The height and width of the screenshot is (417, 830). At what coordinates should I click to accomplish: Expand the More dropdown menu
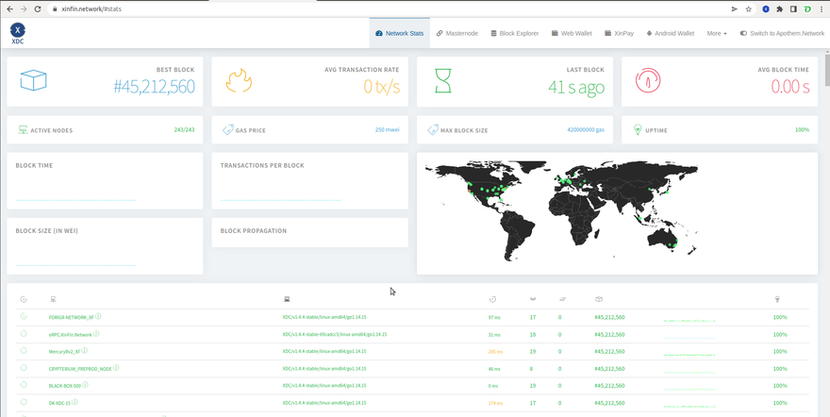pyautogui.click(x=717, y=33)
